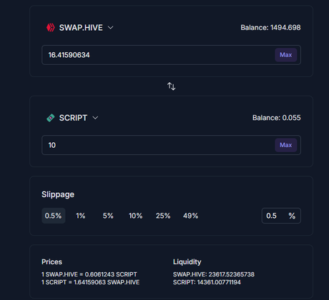
Task: Click Max button for SCRIPT amount
Action: pyautogui.click(x=286, y=145)
